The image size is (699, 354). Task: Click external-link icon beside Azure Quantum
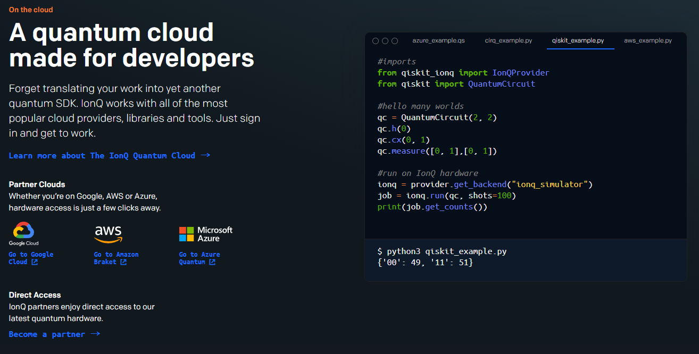[212, 262]
